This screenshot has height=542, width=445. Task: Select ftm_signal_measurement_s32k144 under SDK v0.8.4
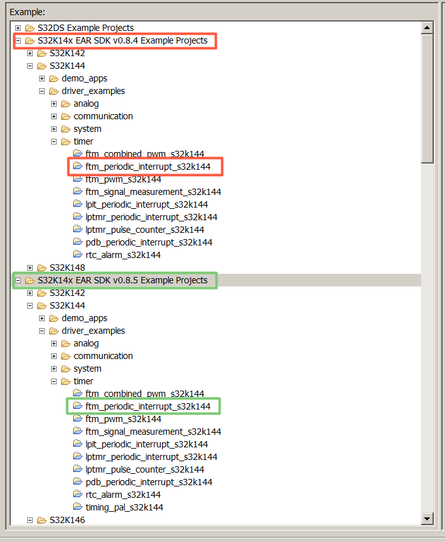[153, 192]
